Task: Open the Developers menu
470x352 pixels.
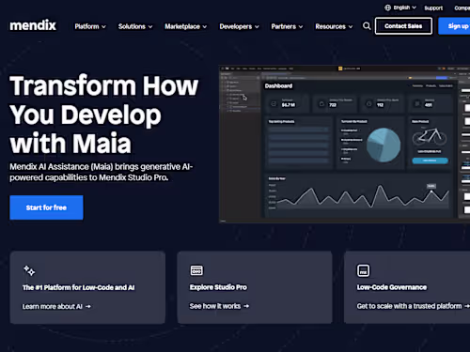Action: (239, 26)
